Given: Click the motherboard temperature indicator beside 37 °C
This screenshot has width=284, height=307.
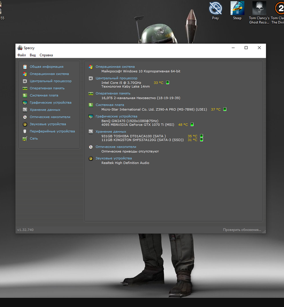Looking at the screenshot, I should tap(225, 109).
